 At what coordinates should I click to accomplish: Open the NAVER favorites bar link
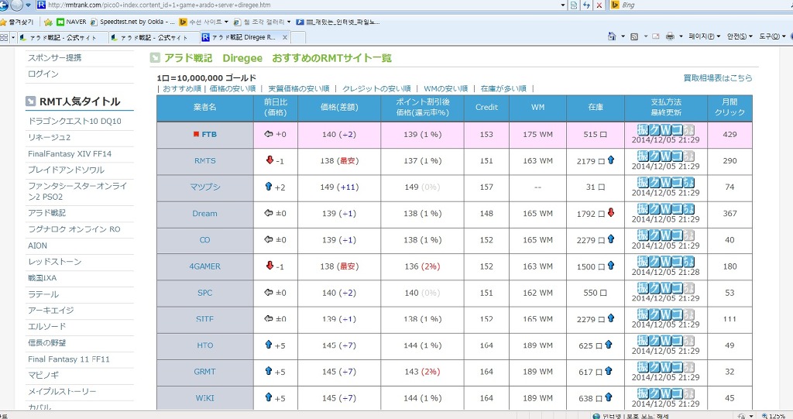coord(70,22)
